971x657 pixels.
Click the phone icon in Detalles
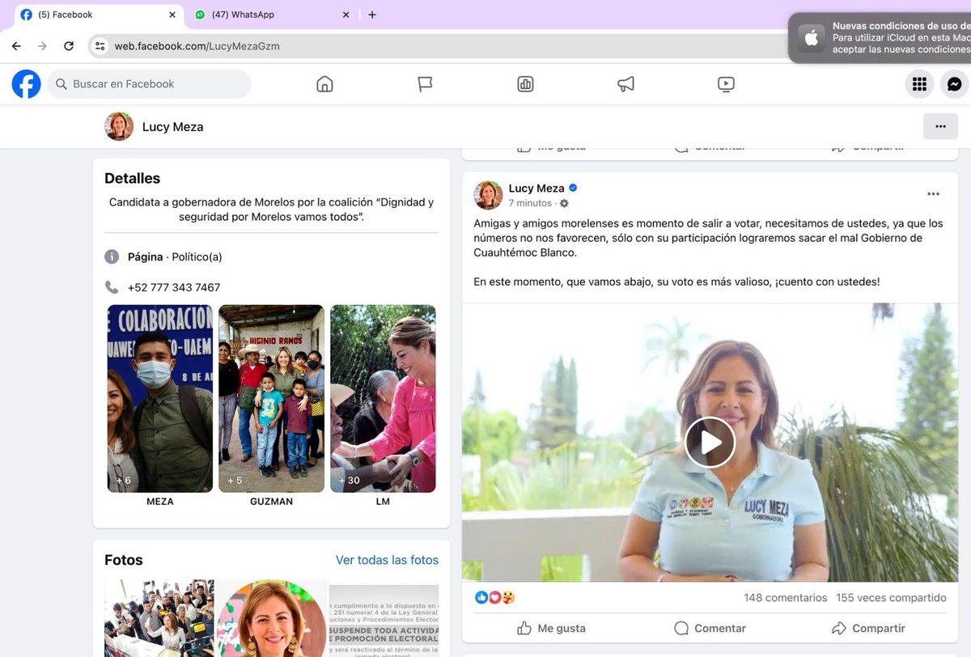tap(112, 287)
